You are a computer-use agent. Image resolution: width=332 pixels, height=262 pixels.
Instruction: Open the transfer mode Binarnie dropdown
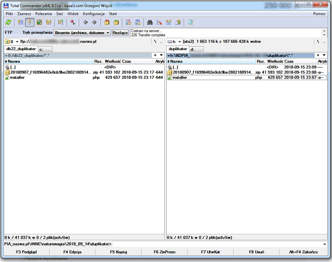coord(82,32)
